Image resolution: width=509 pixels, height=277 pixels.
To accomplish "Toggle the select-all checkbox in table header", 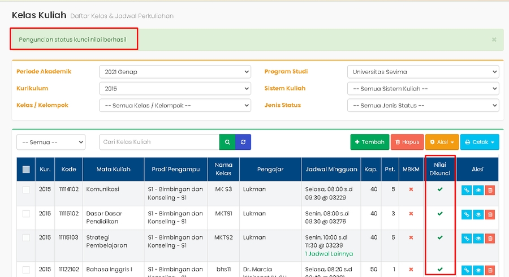I will (x=27, y=169).
